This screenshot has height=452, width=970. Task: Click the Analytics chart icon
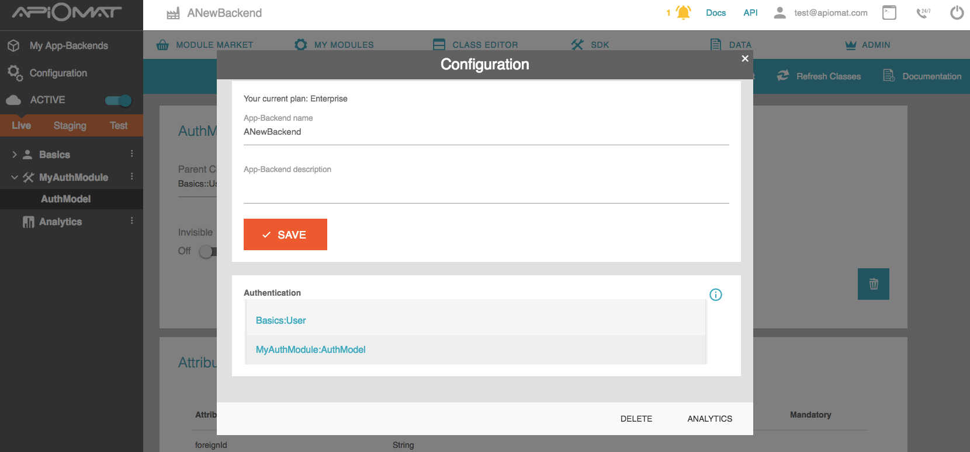point(29,222)
